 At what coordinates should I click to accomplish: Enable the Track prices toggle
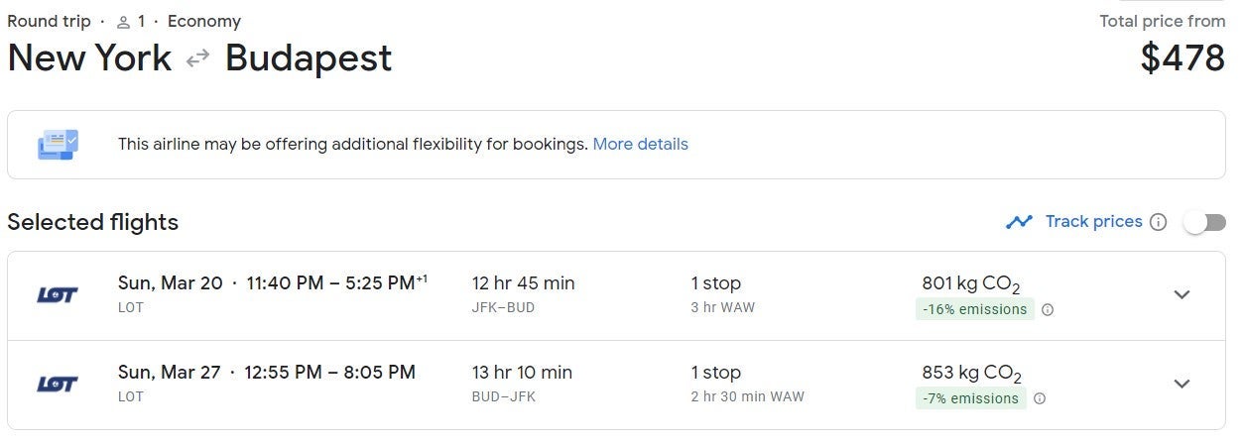point(1204,222)
